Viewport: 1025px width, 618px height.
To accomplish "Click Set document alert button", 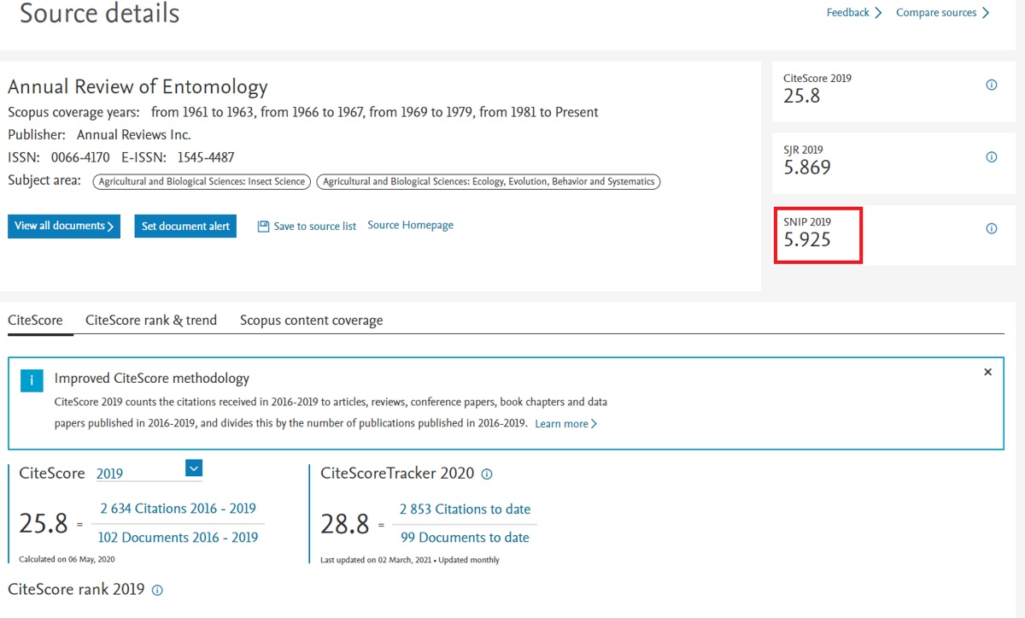I will click(x=185, y=226).
